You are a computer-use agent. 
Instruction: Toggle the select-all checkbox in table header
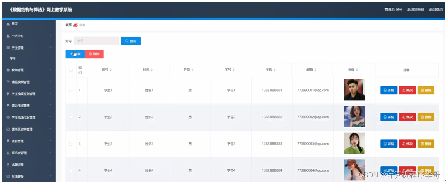click(x=71, y=70)
